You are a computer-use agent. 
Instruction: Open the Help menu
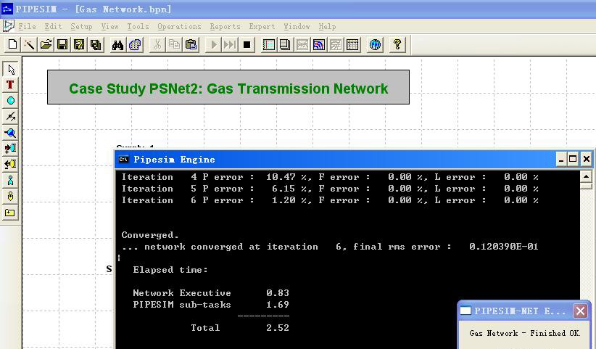(x=327, y=26)
